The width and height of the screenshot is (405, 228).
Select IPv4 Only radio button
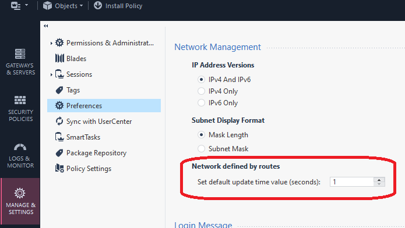[x=201, y=91]
